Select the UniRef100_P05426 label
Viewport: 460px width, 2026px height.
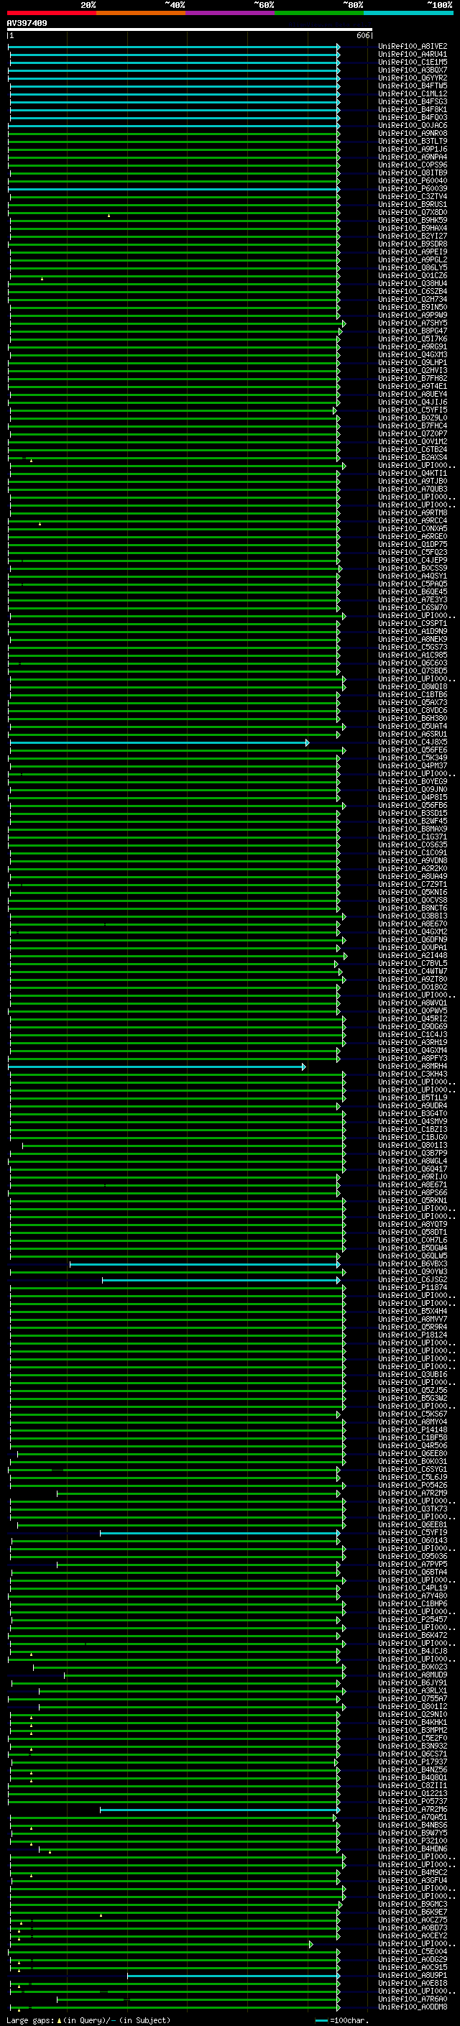[x=412, y=1486]
